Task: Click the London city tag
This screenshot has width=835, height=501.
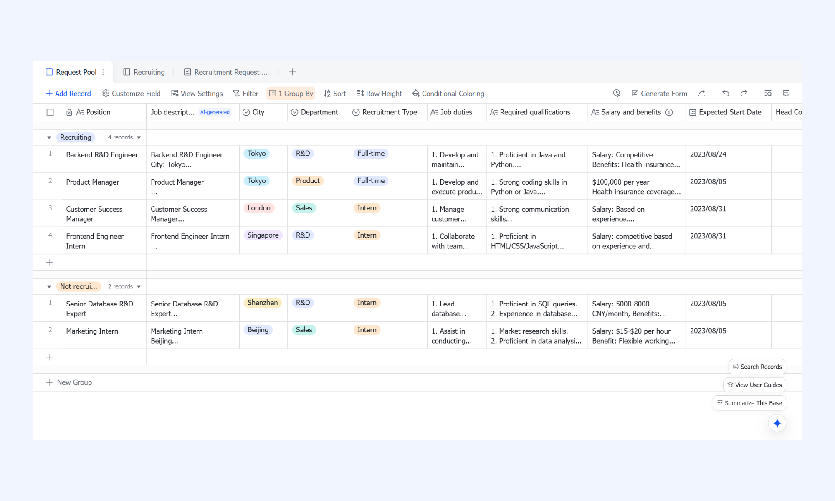Action: pos(259,208)
